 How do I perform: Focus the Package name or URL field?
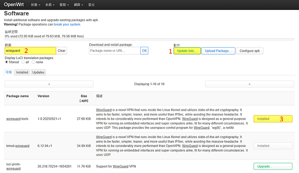pos(115,51)
